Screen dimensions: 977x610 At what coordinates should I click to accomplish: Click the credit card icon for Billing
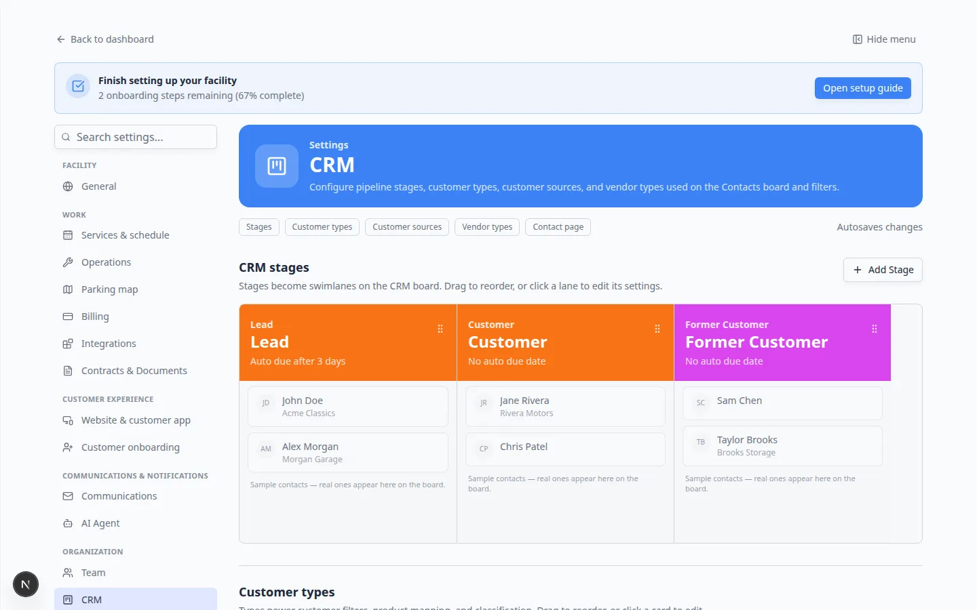pos(68,317)
